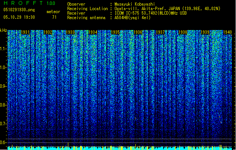Select the 1933 time marker
236x150 pixels.
70,32
